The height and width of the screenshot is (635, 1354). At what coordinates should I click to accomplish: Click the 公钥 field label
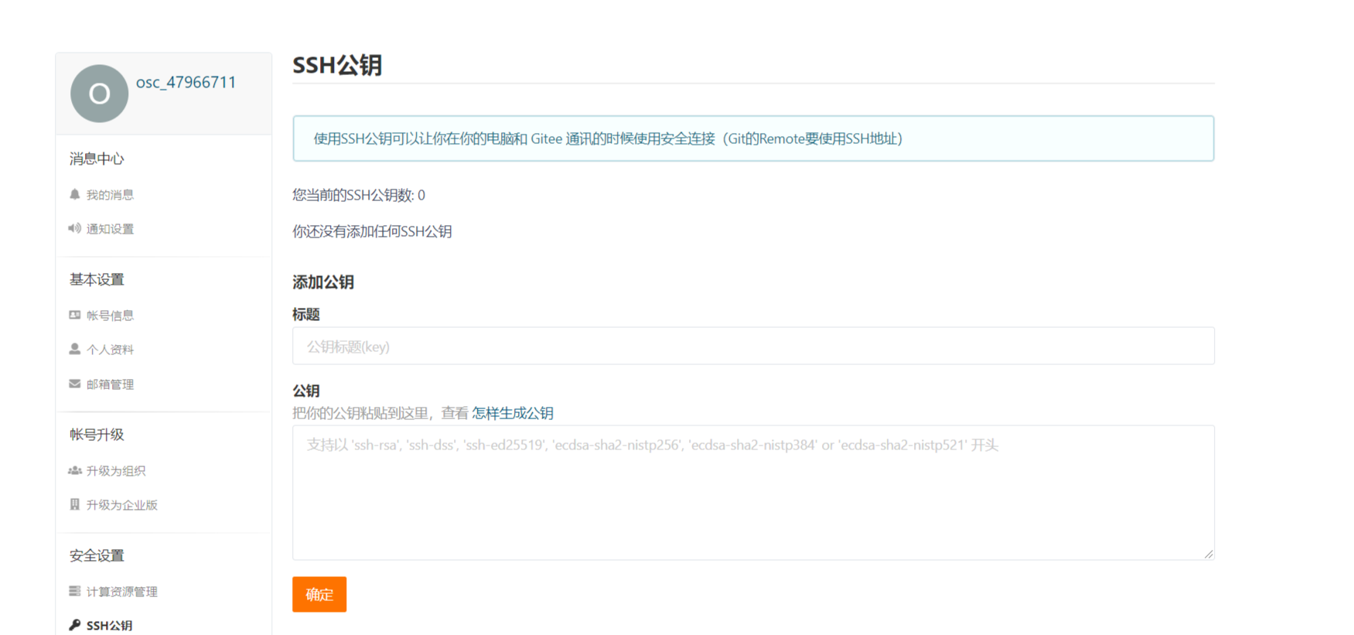(x=306, y=391)
